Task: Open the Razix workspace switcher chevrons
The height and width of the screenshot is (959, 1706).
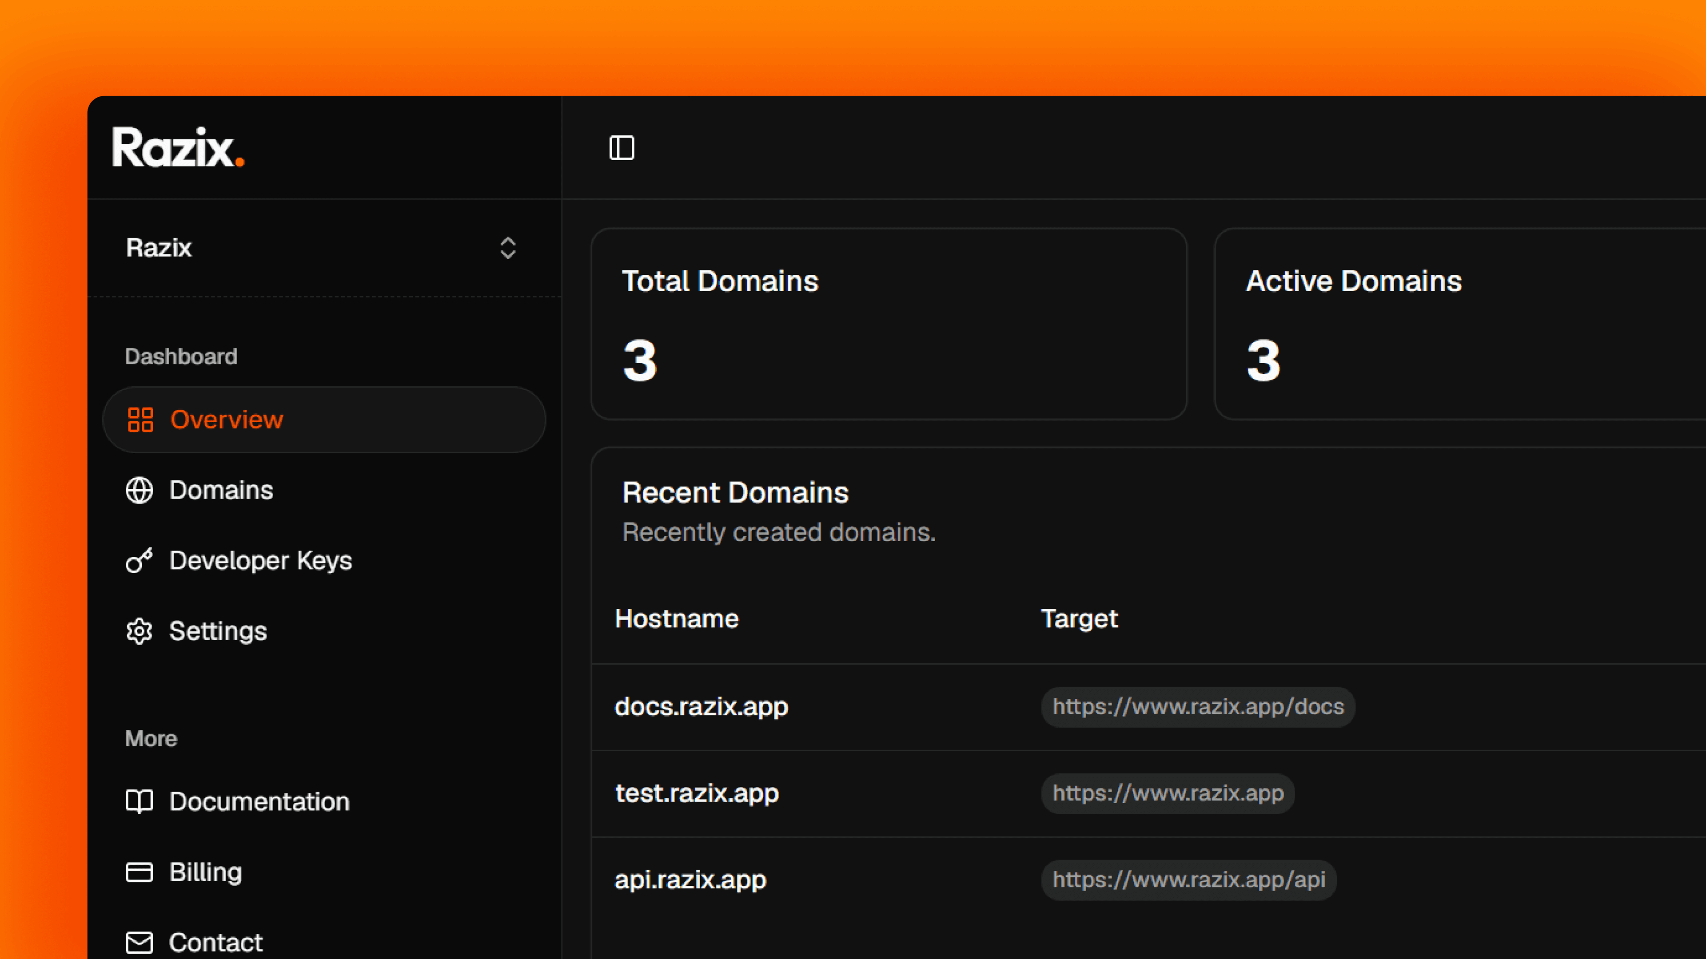Action: click(507, 248)
